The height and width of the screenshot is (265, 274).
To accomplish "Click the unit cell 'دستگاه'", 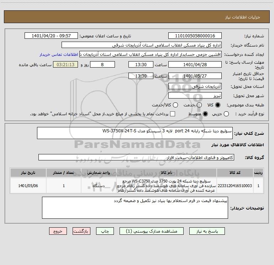I will point(99,186).
